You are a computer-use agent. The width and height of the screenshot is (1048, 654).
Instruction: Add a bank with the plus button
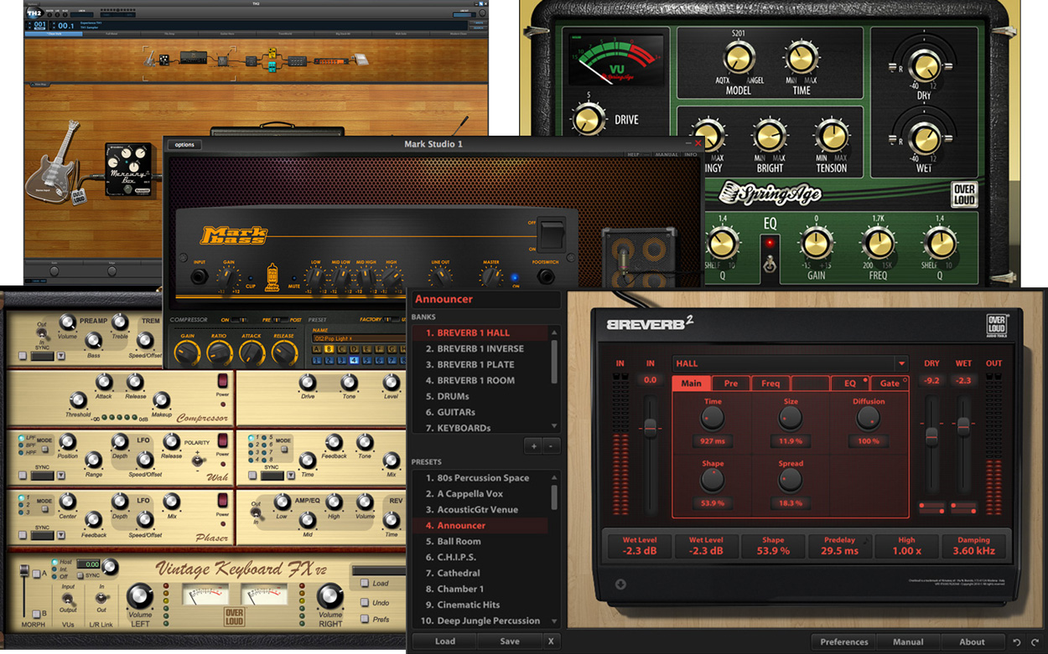click(x=533, y=445)
